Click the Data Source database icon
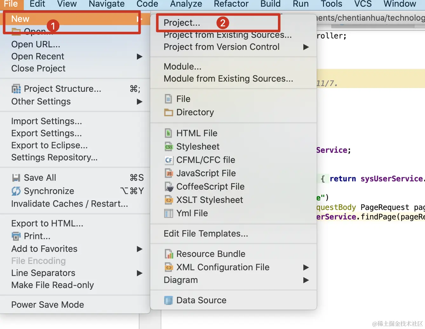This screenshot has height=329, width=425. (x=168, y=300)
